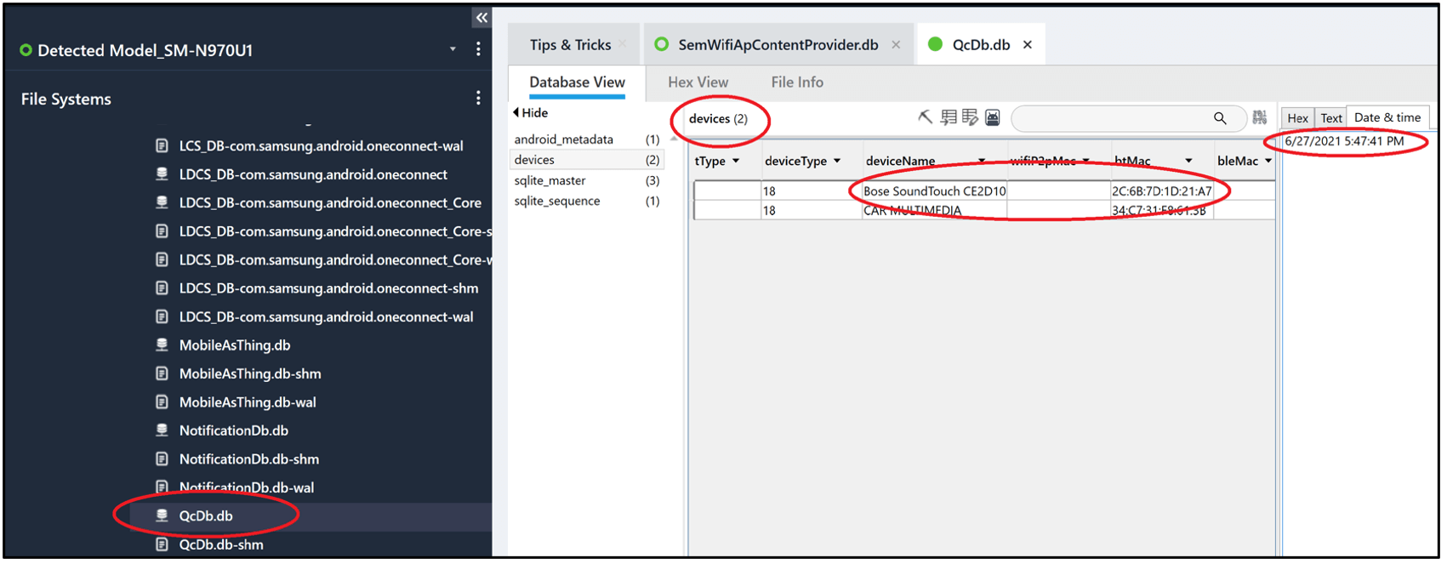Expand the Detected Model dropdown arrow
The image size is (1447, 564).
coord(453,49)
